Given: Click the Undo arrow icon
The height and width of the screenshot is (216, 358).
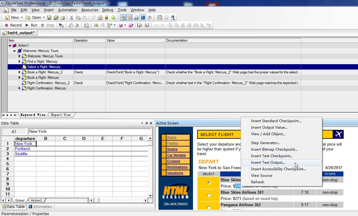Looking at the screenshot, I should pyautogui.click(x=156, y=25).
